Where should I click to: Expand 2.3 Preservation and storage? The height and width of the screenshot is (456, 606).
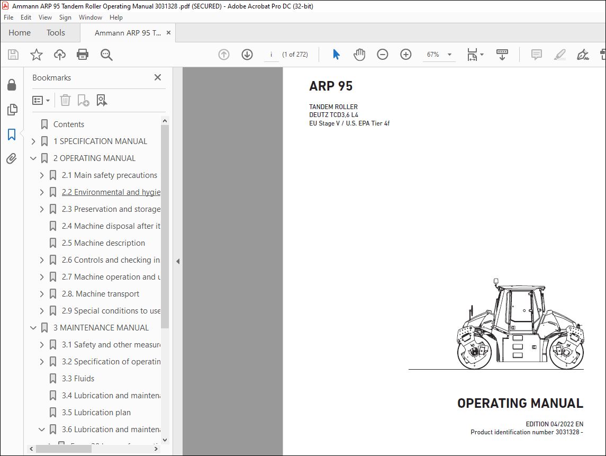42,209
